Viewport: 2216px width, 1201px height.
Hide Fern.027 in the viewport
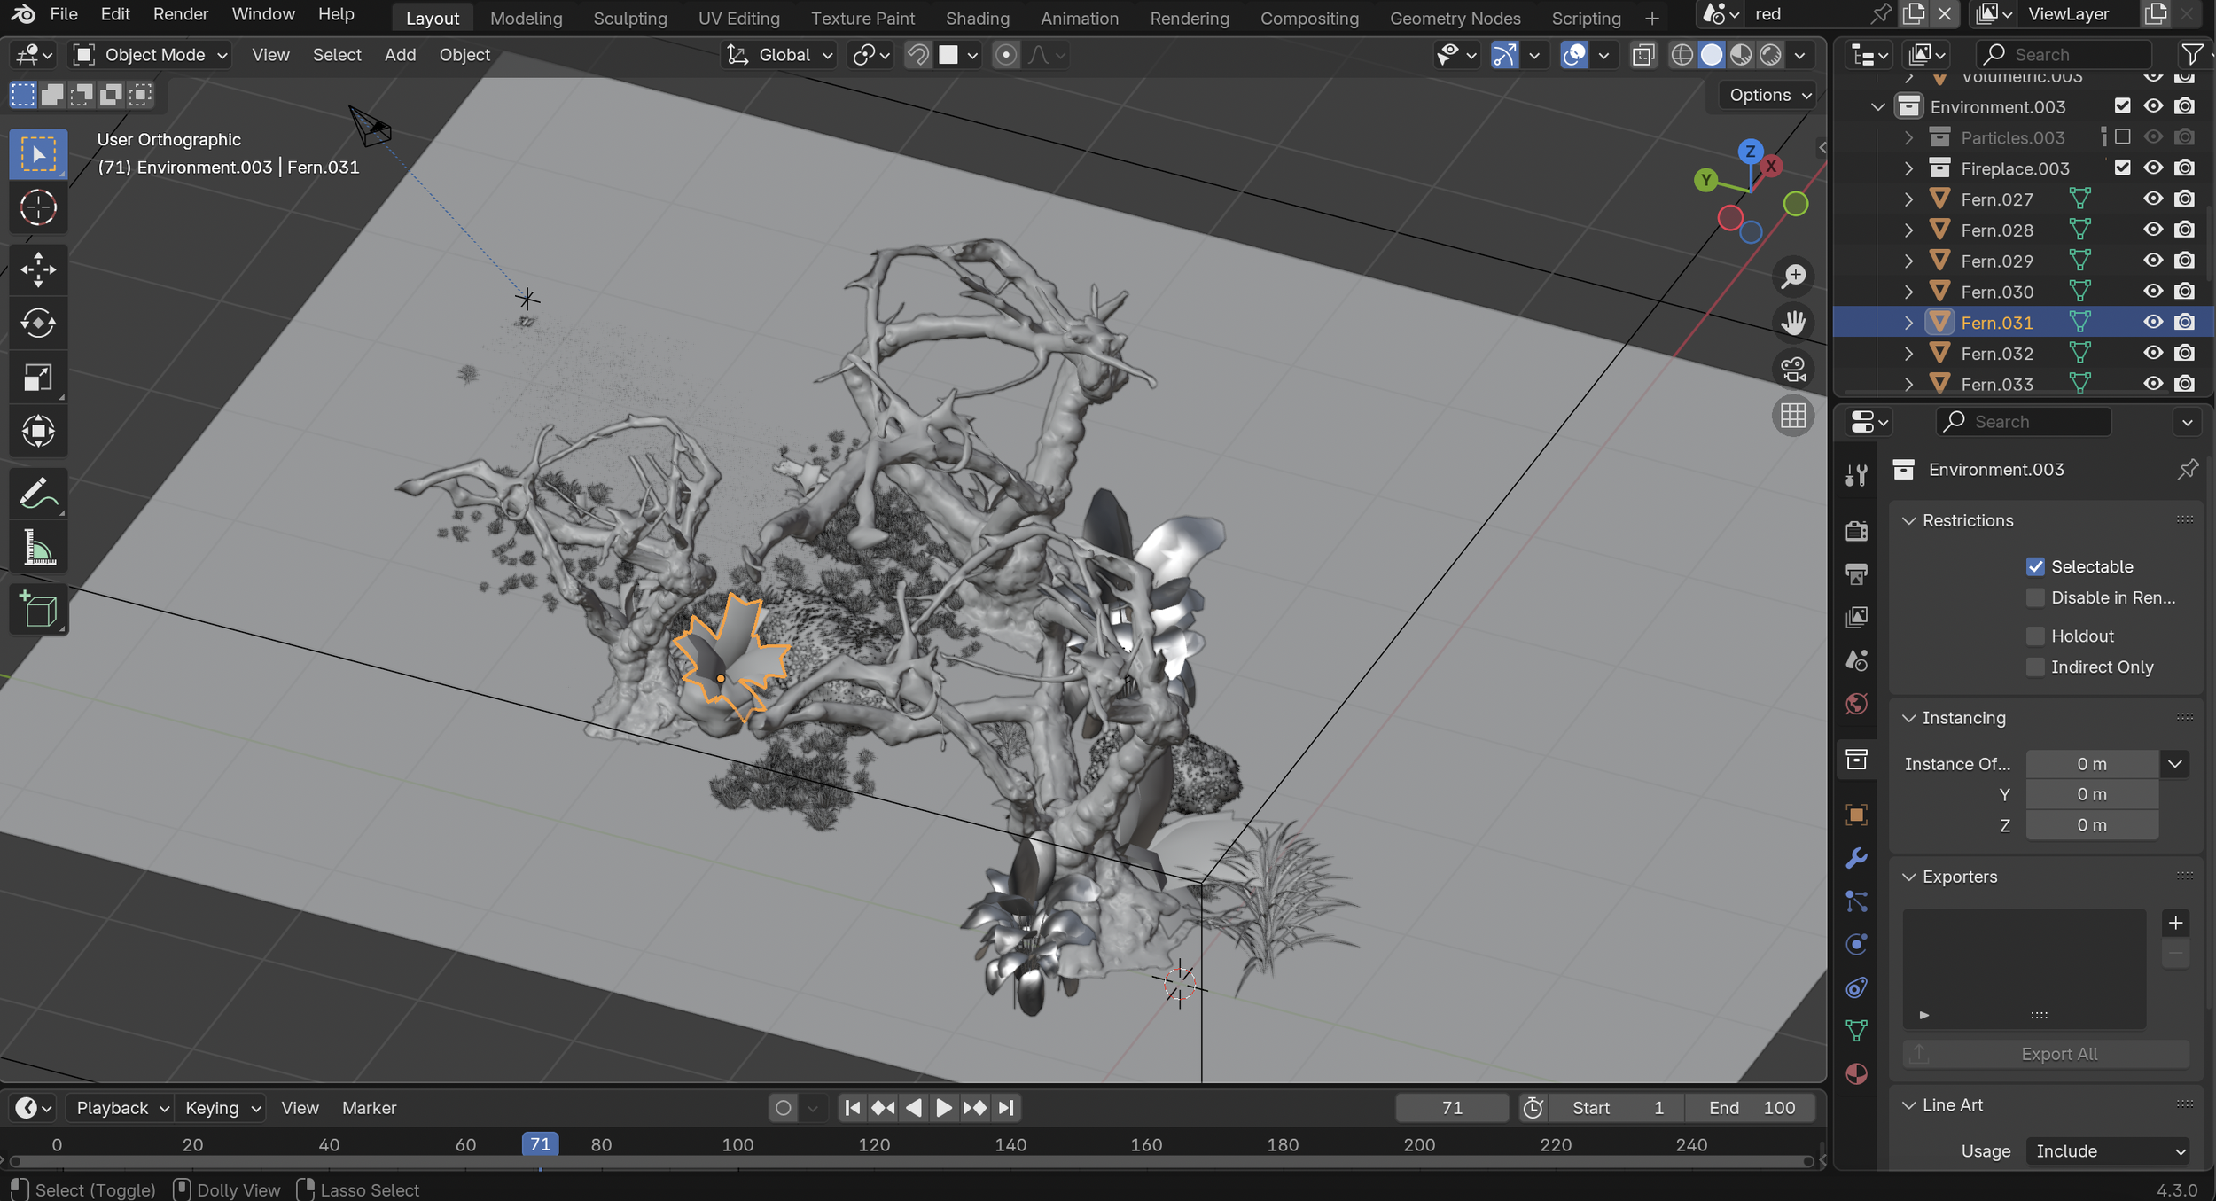click(x=2153, y=199)
